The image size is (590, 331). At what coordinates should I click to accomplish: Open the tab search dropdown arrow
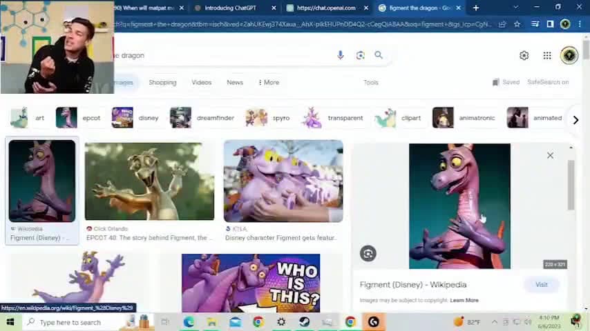click(515, 8)
